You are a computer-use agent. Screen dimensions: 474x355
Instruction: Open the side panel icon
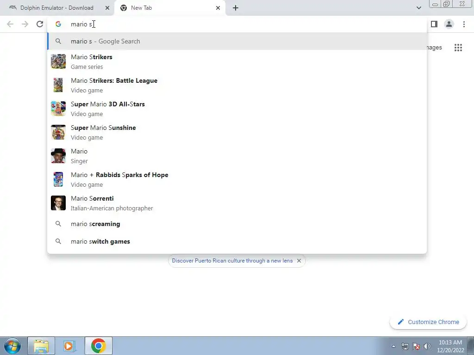434,24
